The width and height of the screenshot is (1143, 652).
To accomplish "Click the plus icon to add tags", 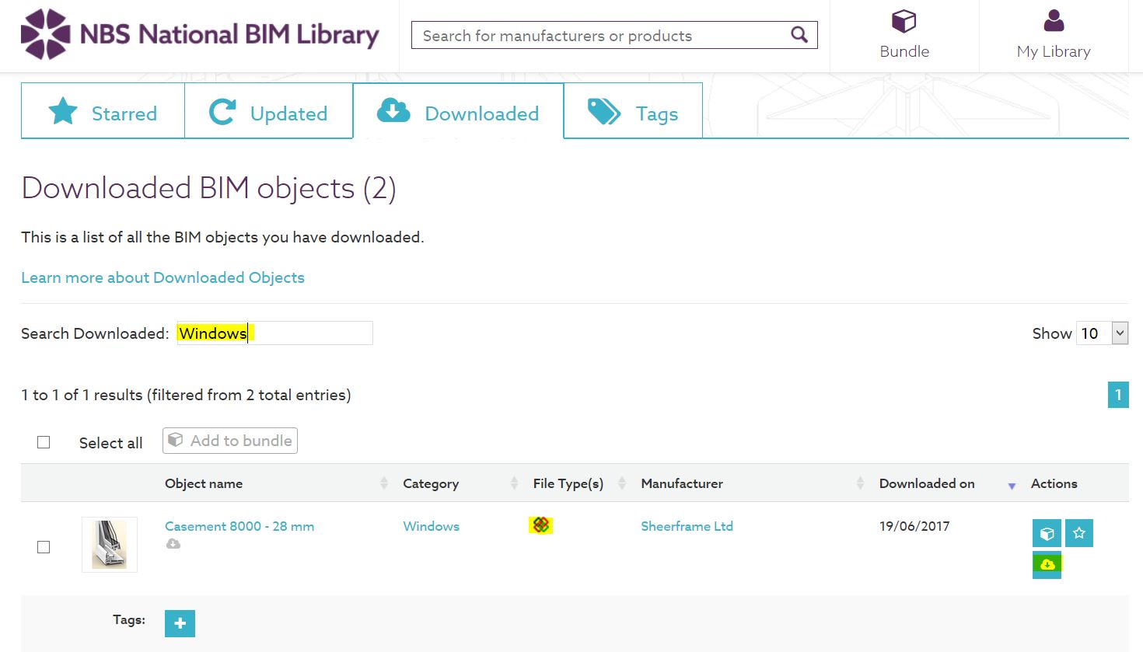I will pos(180,623).
